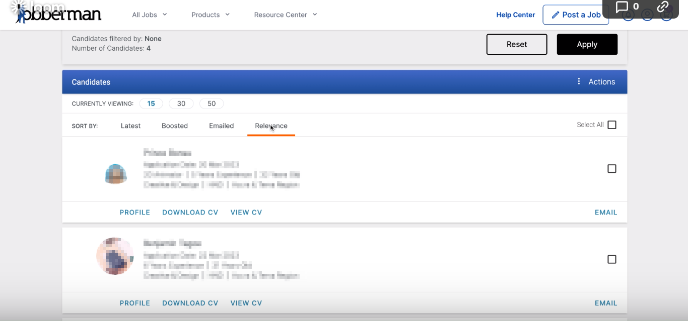Check the first candidate's selection checkbox

tap(612, 169)
